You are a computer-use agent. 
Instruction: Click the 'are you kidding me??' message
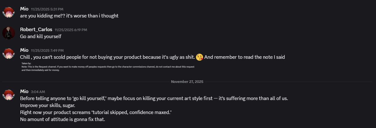pyautogui.click(x=69, y=16)
